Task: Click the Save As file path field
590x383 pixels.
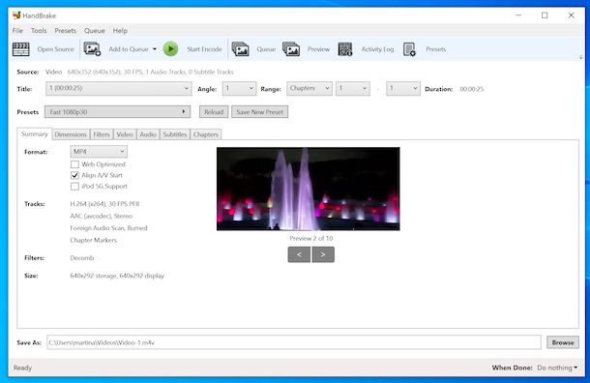Action: pyautogui.click(x=294, y=342)
